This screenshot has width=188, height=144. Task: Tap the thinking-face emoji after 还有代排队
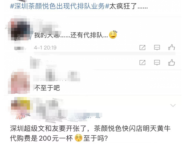point(113,35)
